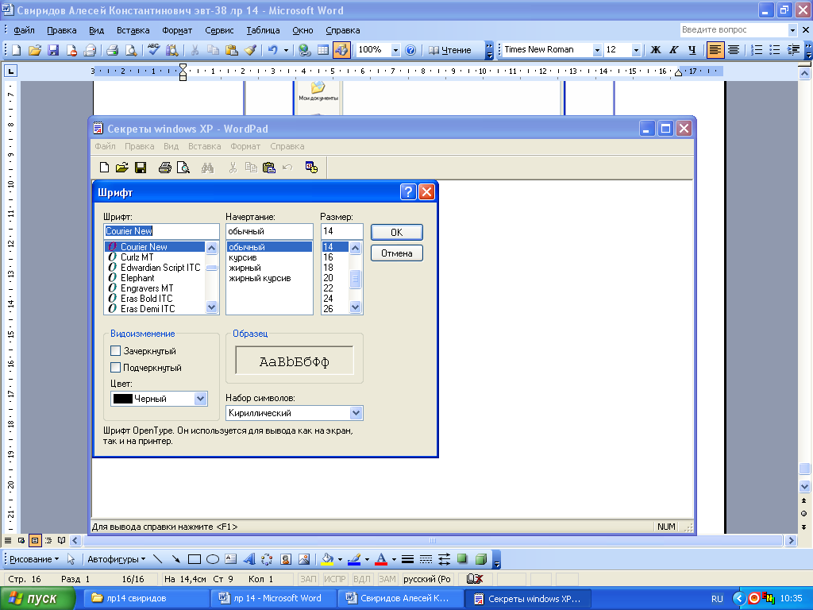Toggle Bold (Ж) formatting in Word
813x610 pixels.
click(x=655, y=50)
